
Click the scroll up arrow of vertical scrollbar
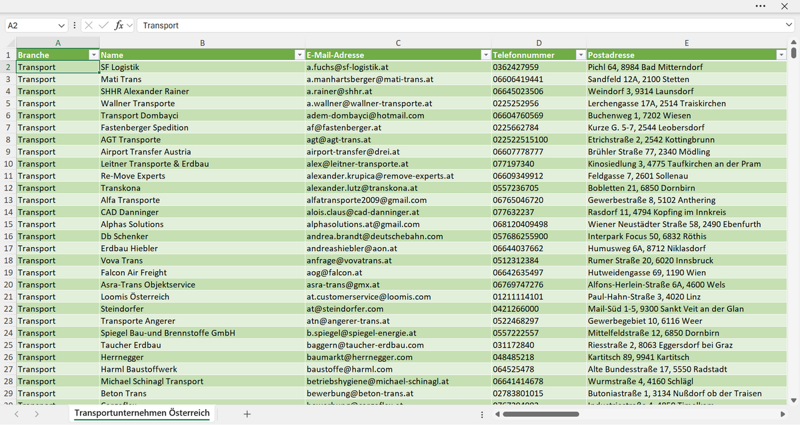793,43
